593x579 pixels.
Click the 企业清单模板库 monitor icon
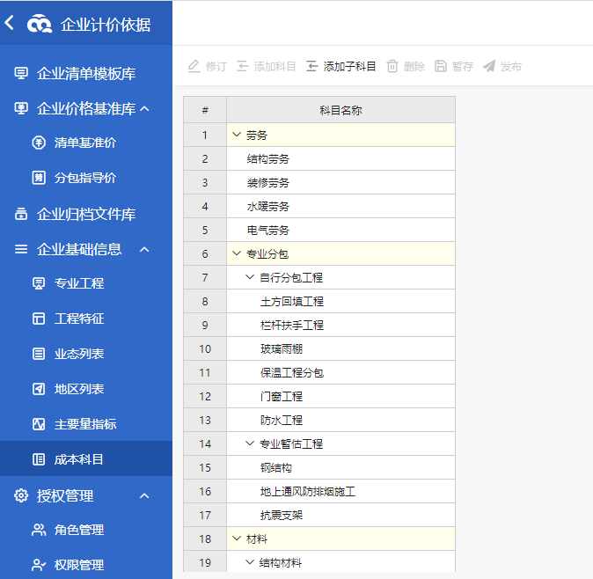(x=21, y=74)
